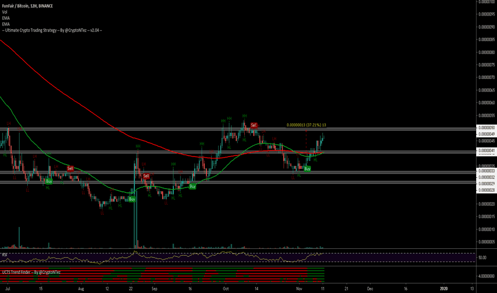The width and height of the screenshot is (497, 293).
Task: Click the HH label at the October peak
Action: click(x=245, y=116)
